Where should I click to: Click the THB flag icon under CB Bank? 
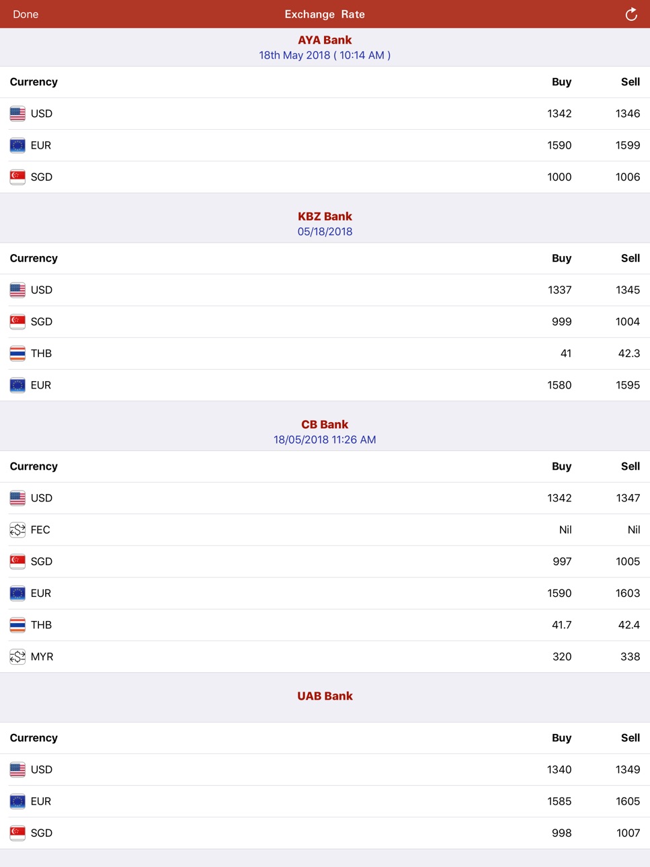click(x=17, y=625)
